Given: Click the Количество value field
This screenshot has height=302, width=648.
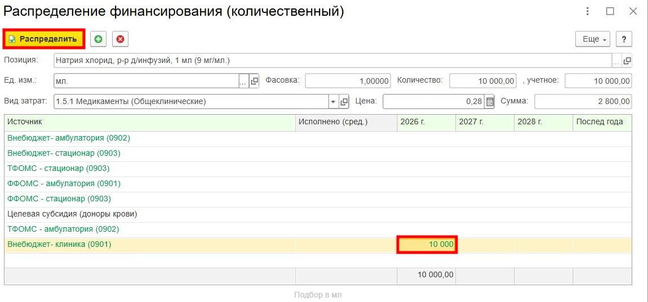Looking at the screenshot, I should tap(483, 81).
